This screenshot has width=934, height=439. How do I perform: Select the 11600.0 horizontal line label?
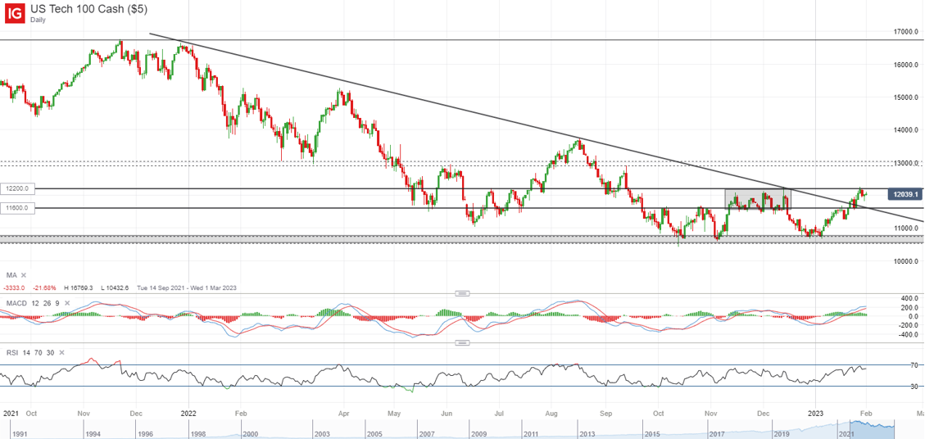(x=19, y=208)
